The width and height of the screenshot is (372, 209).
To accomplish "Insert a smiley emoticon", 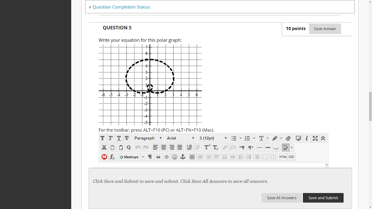I will (175, 157).
